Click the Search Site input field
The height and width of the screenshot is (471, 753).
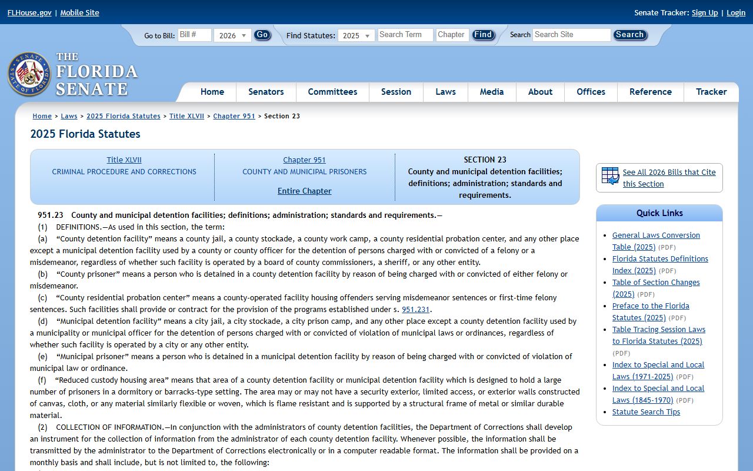click(571, 35)
